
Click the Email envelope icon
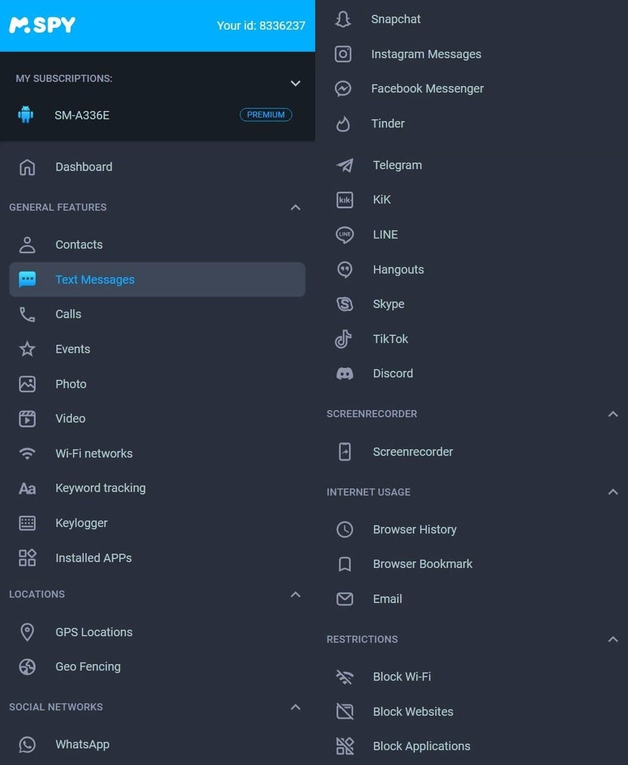click(x=345, y=599)
